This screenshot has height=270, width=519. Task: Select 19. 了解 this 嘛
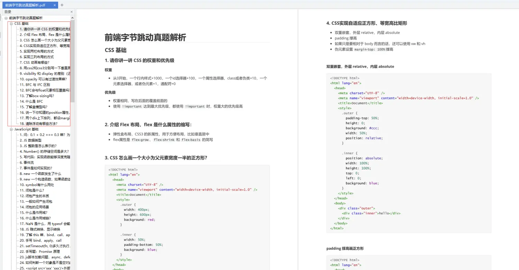coord(45,235)
